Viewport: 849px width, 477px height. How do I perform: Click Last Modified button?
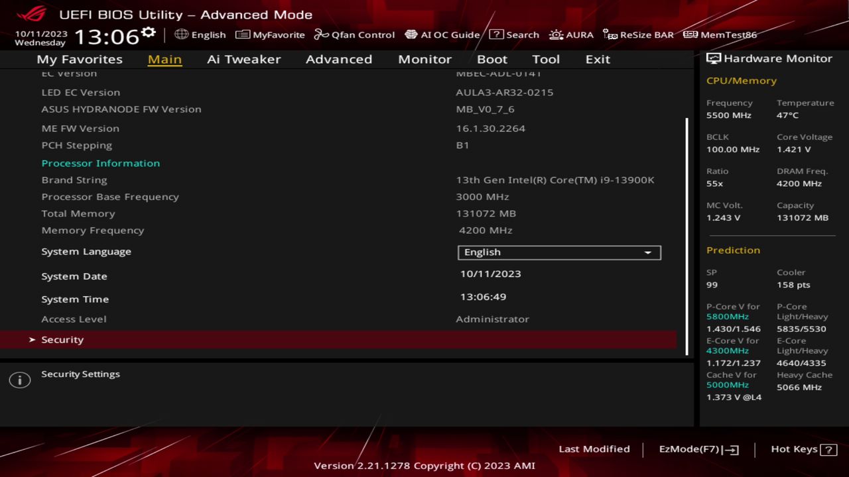click(x=594, y=449)
